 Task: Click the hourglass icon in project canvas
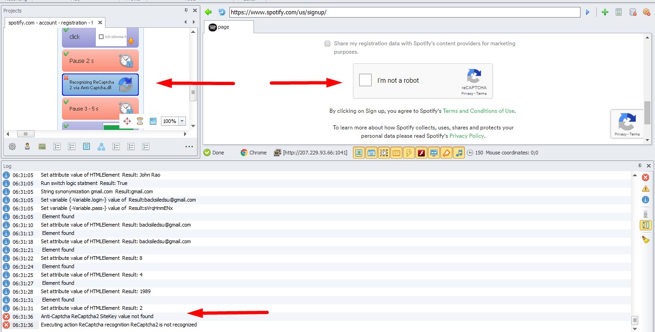140,121
